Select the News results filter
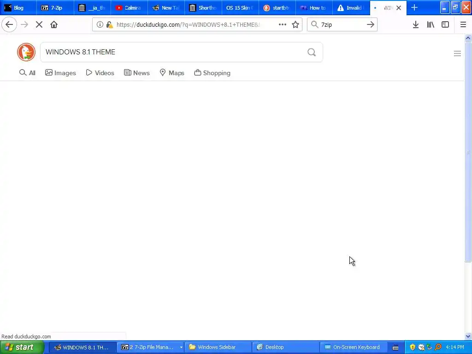Screen dimensions: 472x354 137,73
